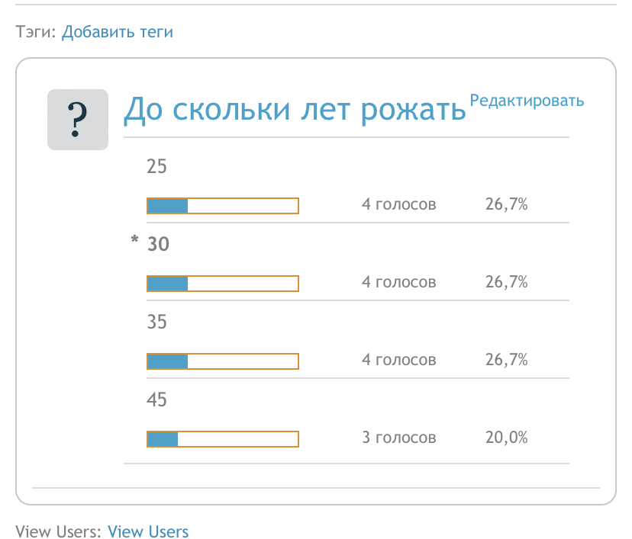Image resolution: width=632 pixels, height=539 pixels.
Task: Select the poll option labeled 45
Action: 156,399
